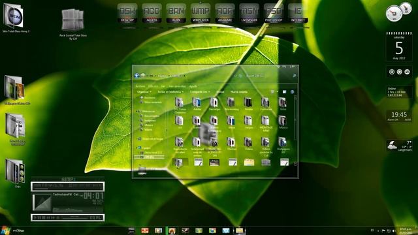The image size is (418, 235).
Task: Launch LIVEMSGER from the top dock
Action: click(249, 13)
